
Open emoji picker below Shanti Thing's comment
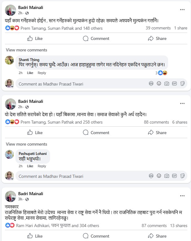click(x=159, y=84)
